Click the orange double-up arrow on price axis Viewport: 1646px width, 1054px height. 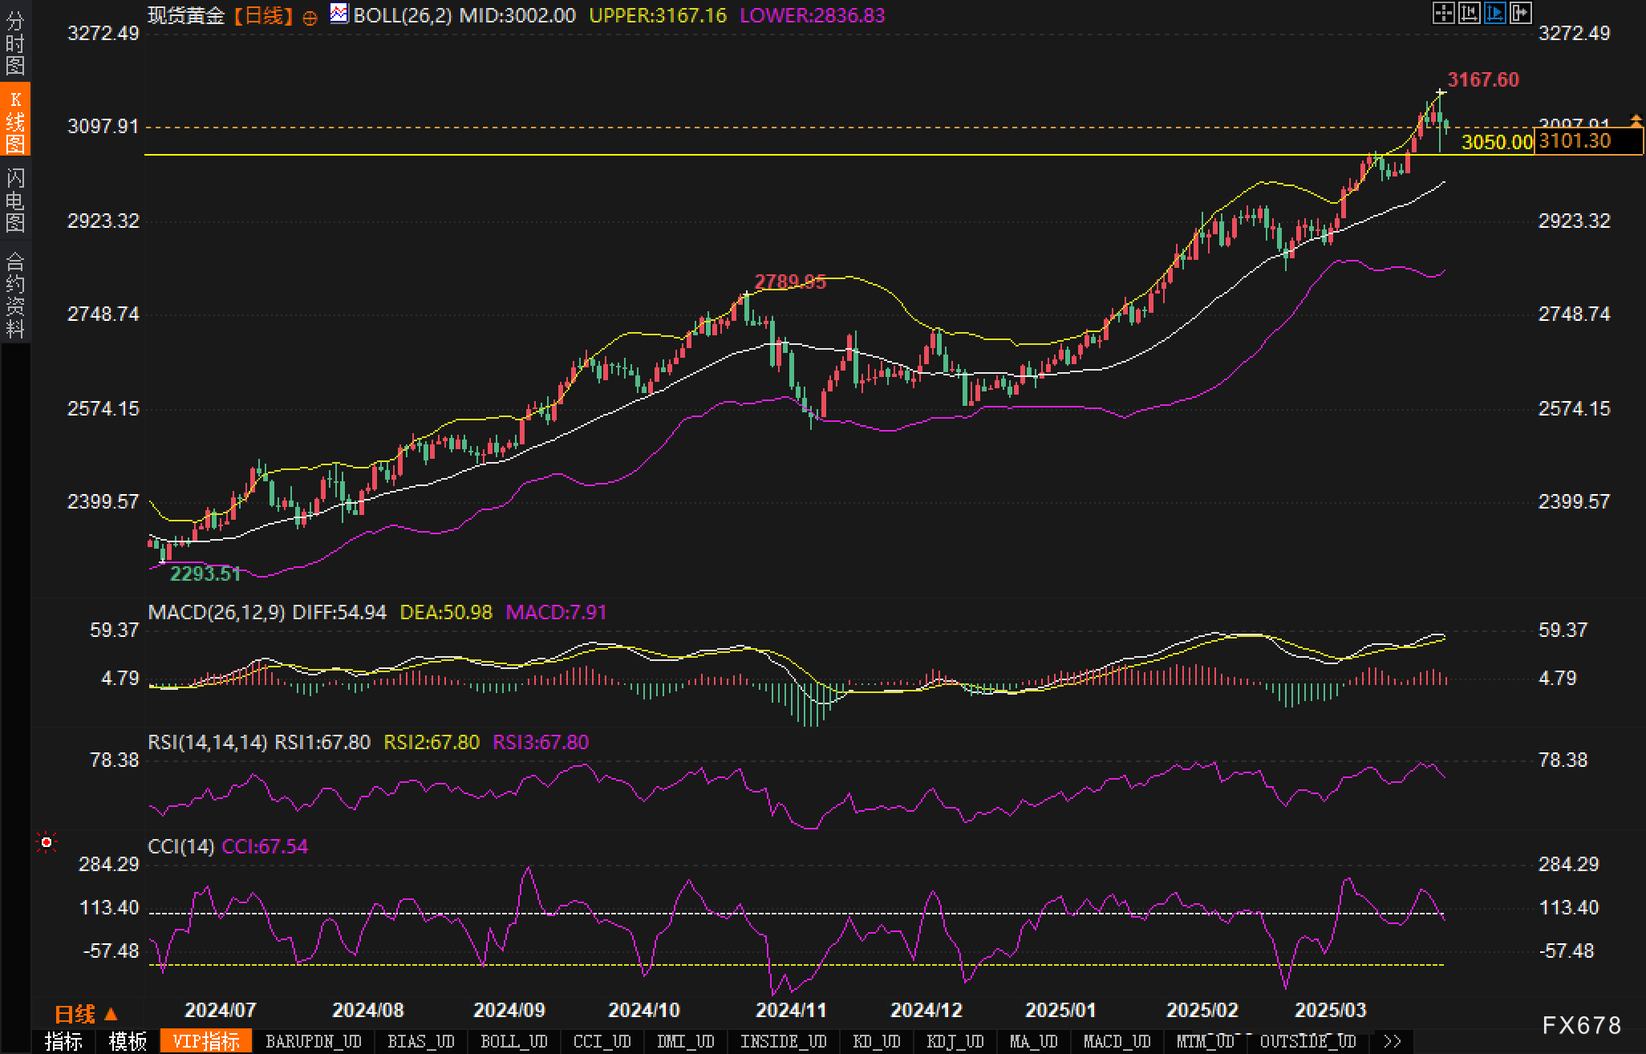1636,120
